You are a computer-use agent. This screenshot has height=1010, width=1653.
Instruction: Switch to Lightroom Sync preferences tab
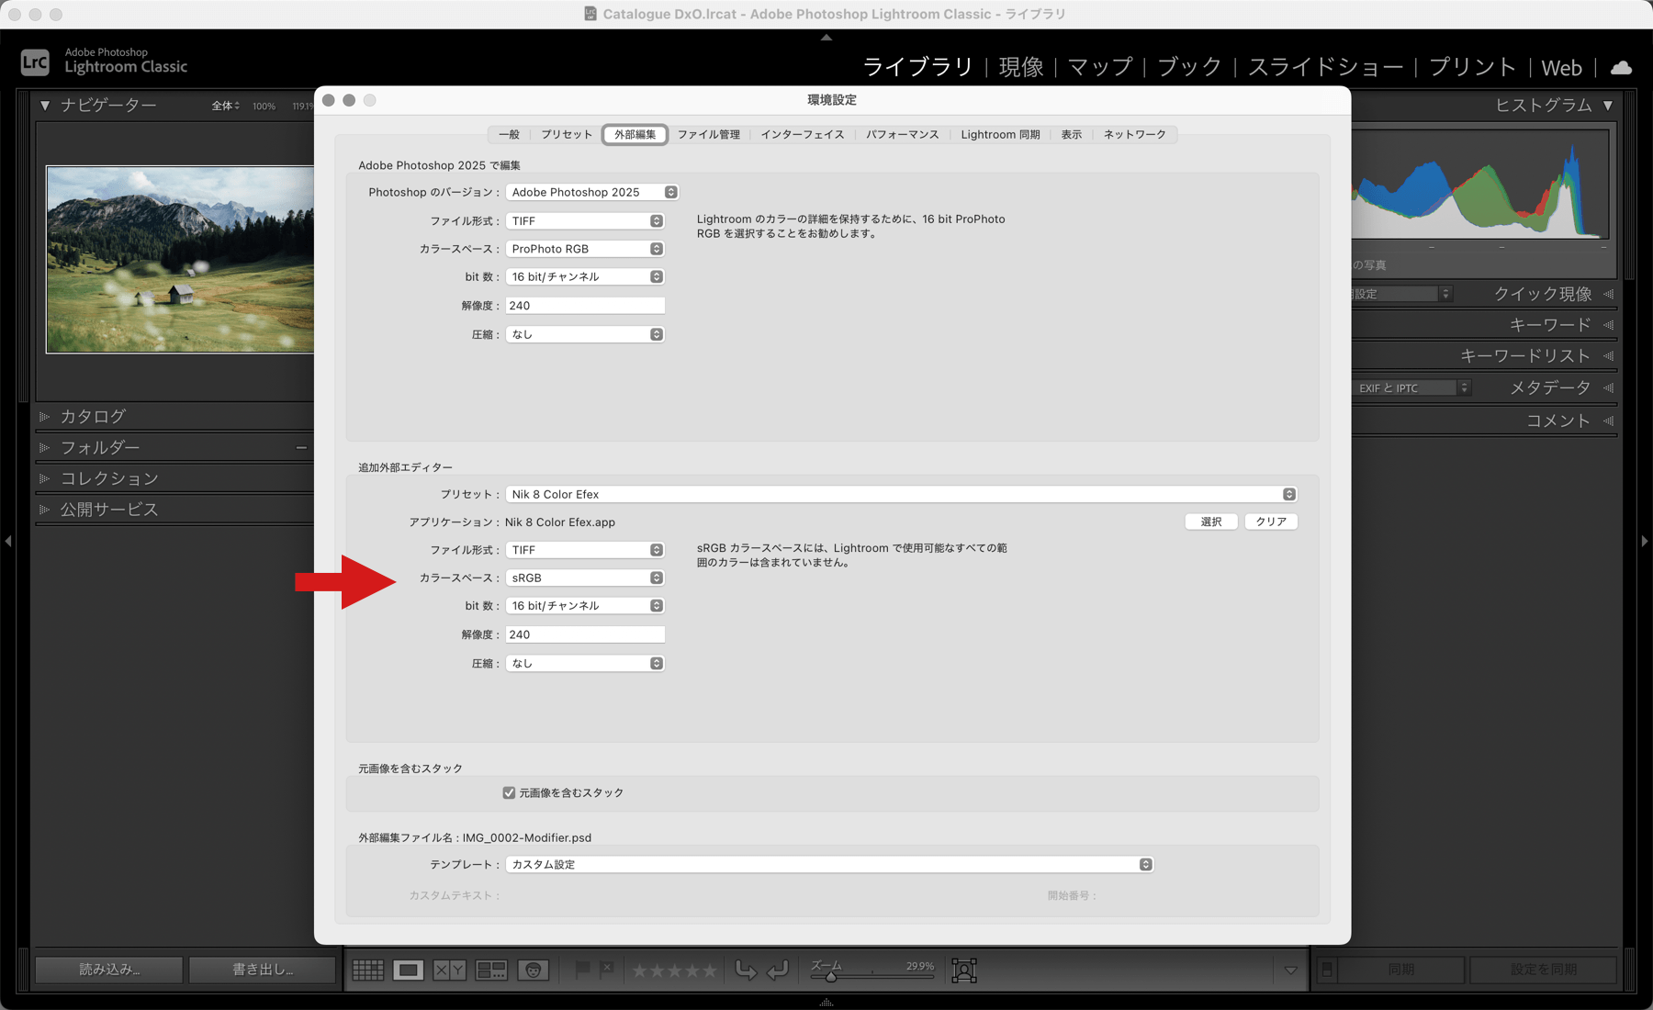[1001, 135]
